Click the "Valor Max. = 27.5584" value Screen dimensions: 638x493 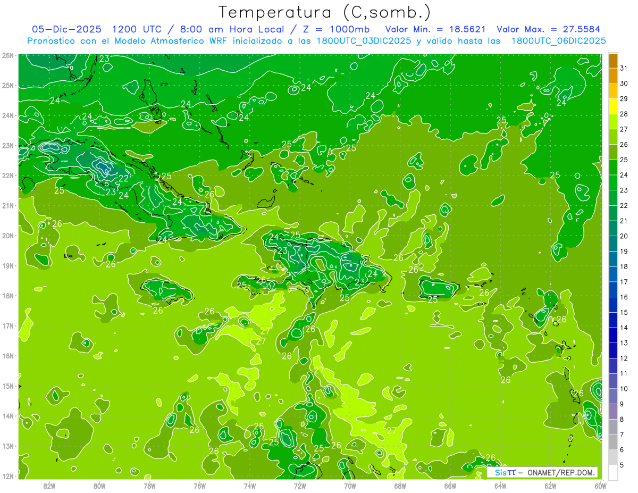pyautogui.click(x=549, y=29)
